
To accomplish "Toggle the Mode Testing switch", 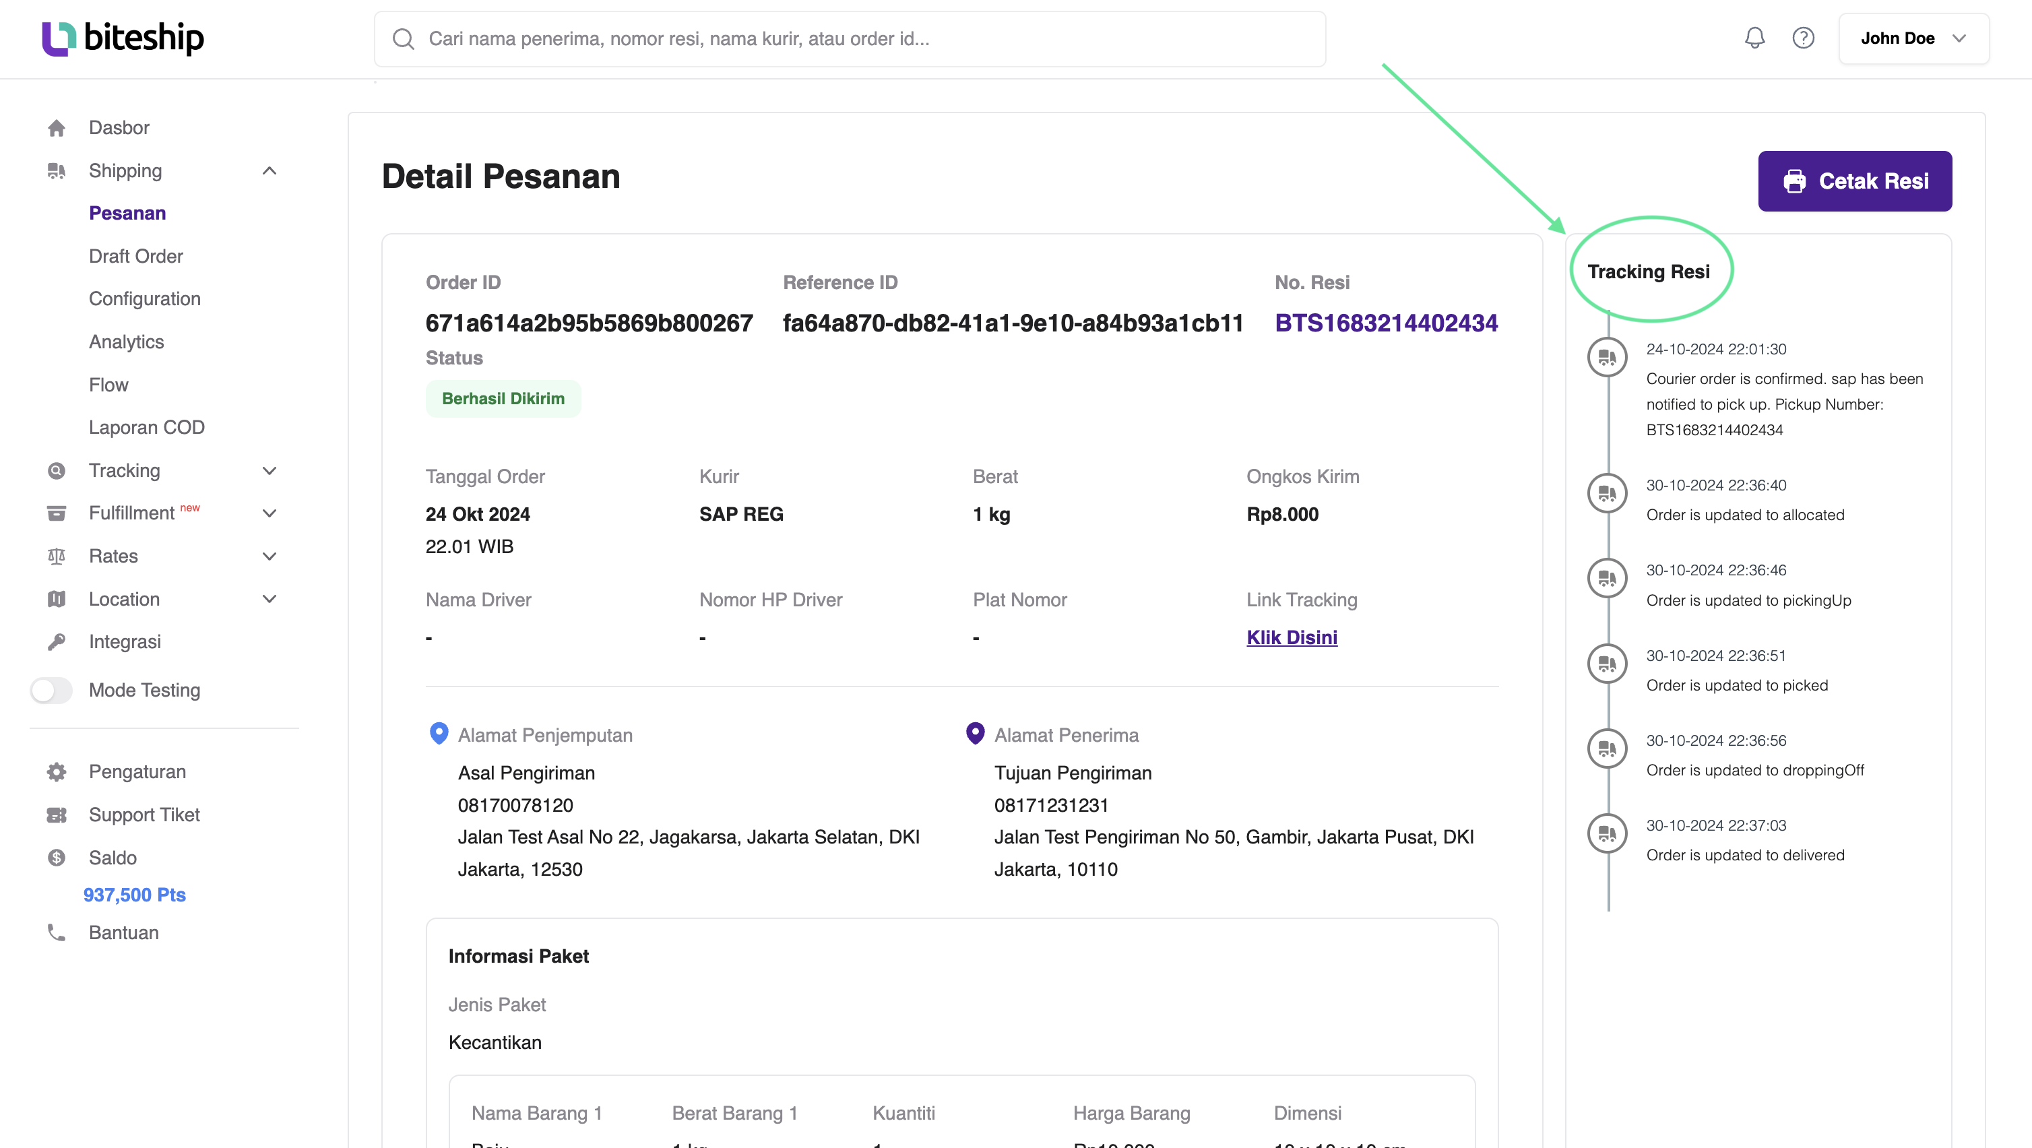I will click(x=51, y=691).
